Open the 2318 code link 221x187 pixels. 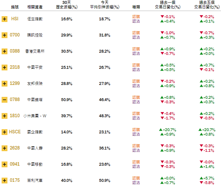click(15, 67)
